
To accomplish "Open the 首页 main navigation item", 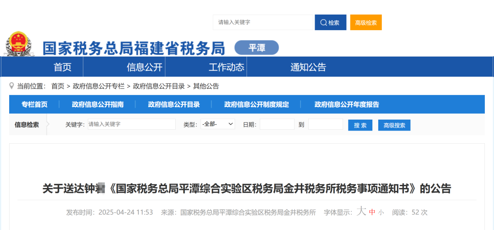I will 63,67.
